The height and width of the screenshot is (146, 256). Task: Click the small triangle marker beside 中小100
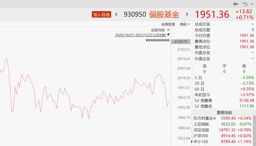point(192,142)
